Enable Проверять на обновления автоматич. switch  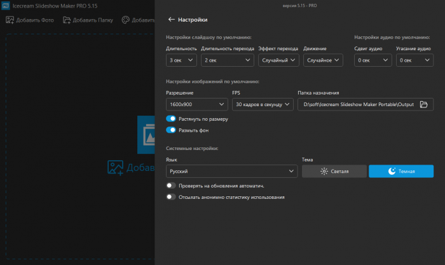171,186
